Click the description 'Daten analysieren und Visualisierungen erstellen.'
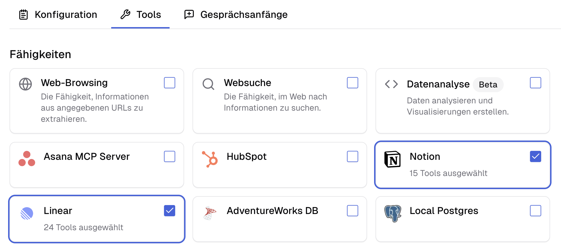Screen dimensions: 561x252 458,106
